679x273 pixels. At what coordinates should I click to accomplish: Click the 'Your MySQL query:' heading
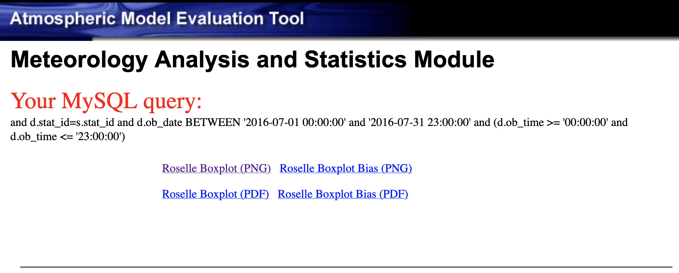(x=106, y=101)
